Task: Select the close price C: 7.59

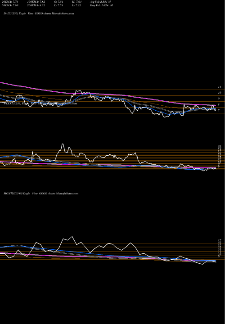Action: (58, 5)
